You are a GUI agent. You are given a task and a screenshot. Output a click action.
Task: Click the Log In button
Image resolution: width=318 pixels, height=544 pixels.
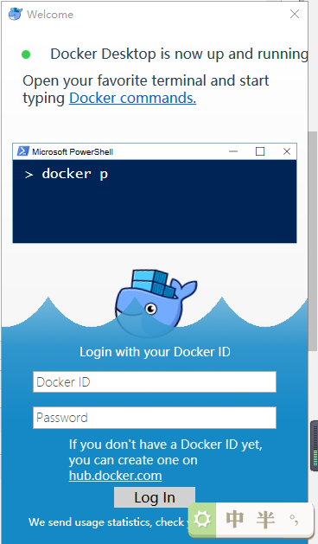click(x=155, y=497)
